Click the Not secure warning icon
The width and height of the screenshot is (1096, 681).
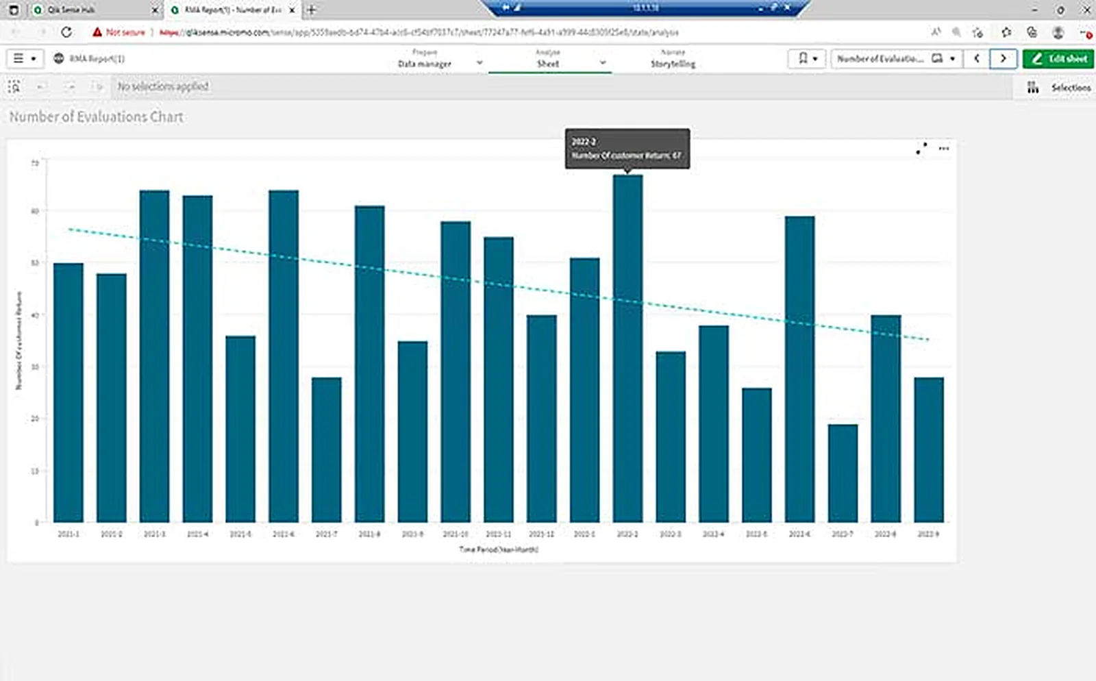(97, 32)
